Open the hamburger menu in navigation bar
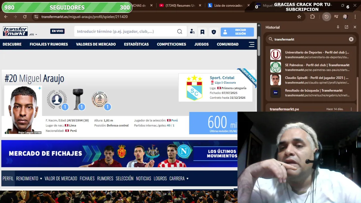 pyautogui.click(x=252, y=44)
